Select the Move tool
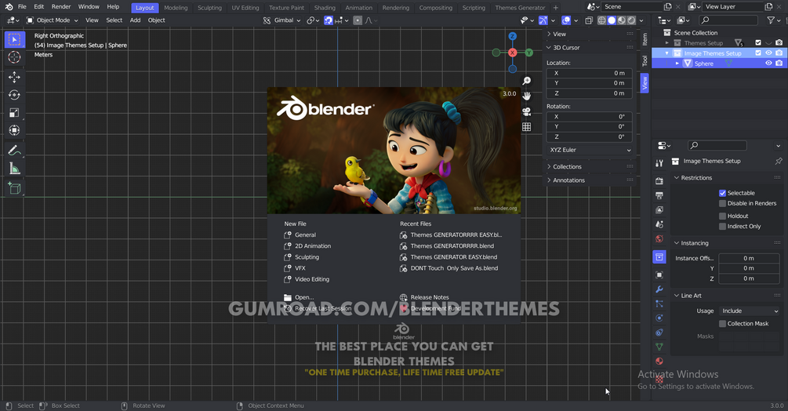The image size is (788, 411). (x=15, y=77)
